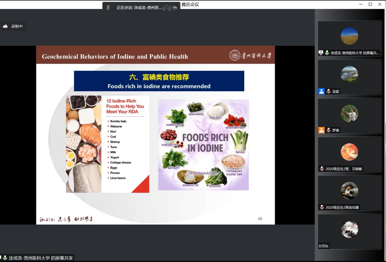This screenshot has width=386, height=262.
Task: Click the screen-share icon on 涂成龙's tile
Action: pos(321,53)
